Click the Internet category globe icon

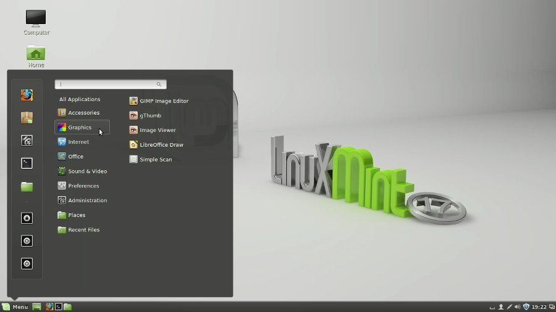pos(62,142)
